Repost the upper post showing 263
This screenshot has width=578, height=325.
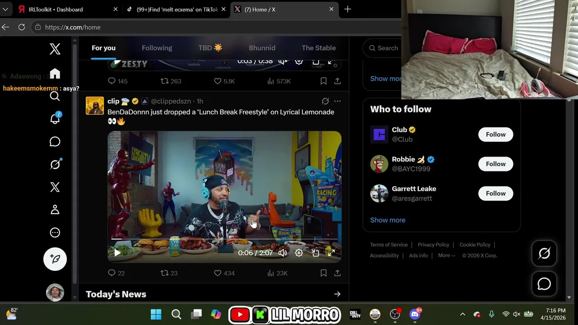[x=171, y=81]
